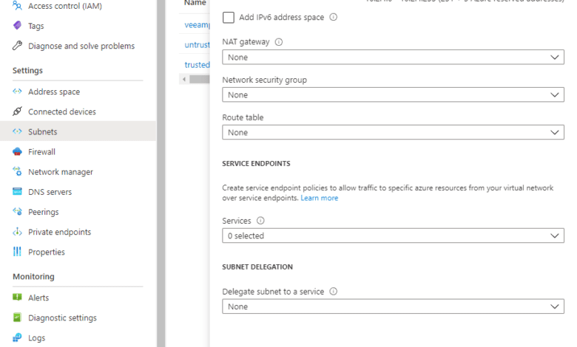Image resolution: width=577 pixels, height=347 pixels.
Task: Click info icon beside NAT gateway label
Action: pos(279,42)
